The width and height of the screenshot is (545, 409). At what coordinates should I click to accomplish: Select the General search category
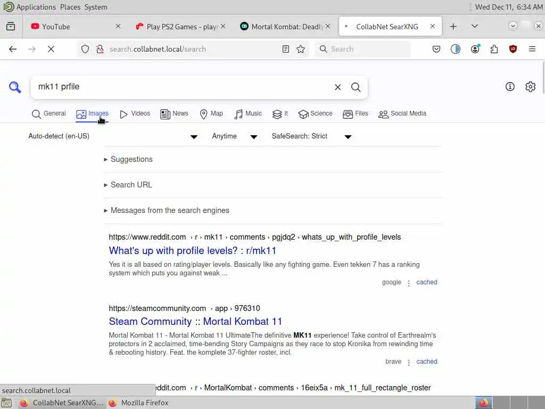click(x=48, y=114)
